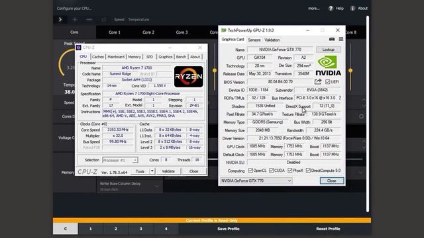The width and height of the screenshot is (424, 238).
Task: Toggle the Temperature view in Ryzen Master toolbar
Action: click(138, 19)
